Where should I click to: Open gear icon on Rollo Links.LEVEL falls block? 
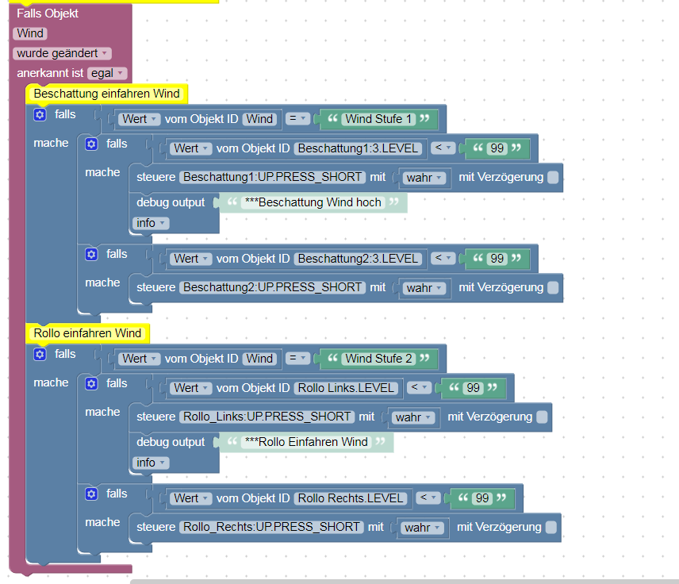[x=91, y=383]
